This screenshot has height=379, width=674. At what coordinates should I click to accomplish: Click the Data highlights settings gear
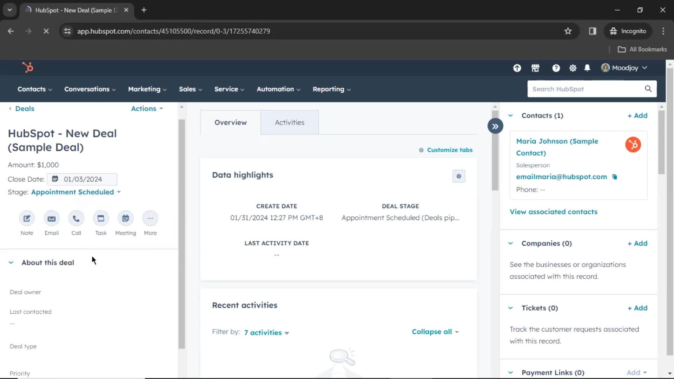[459, 176]
